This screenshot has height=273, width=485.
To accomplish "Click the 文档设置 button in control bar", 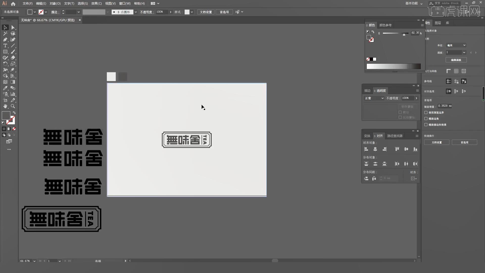I will (206, 12).
